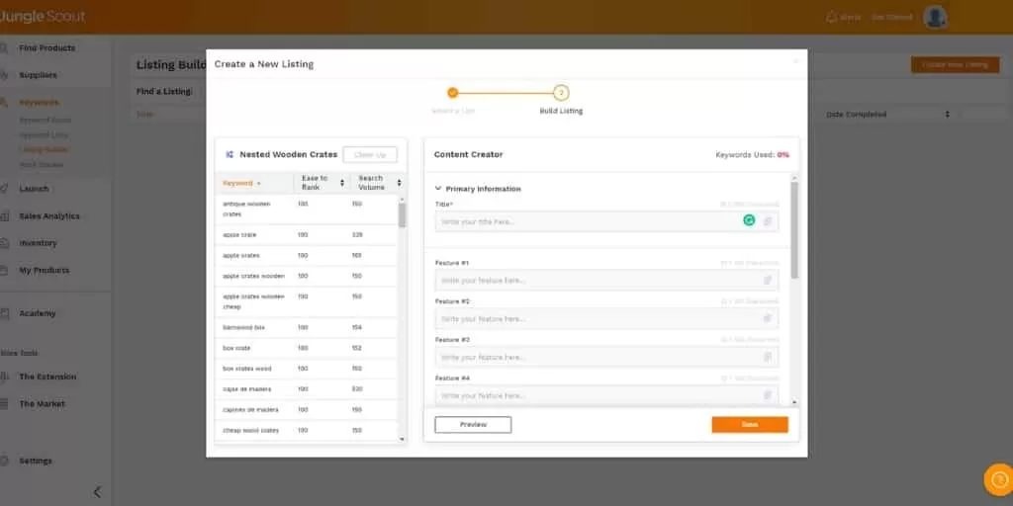Select the 'box crate' keyword row
The height and width of the screenshot is (506, 1013).
pyautogui.click(x=307, y=349)
